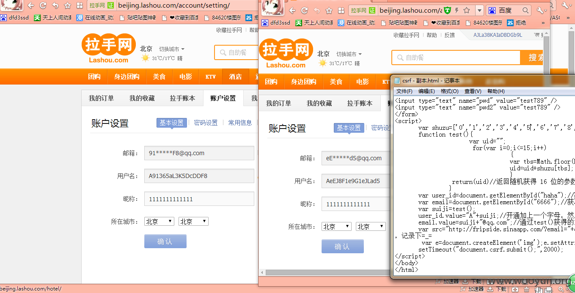This screenshot has height=293, width=575.
Task: Switch to 拉手账本 tab in right page
Action: [x=360, y=103]
